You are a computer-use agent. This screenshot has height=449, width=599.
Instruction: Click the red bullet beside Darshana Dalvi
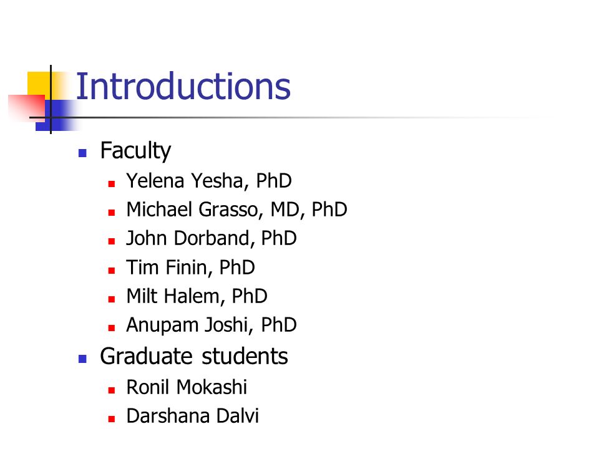(x=112, y=419)
